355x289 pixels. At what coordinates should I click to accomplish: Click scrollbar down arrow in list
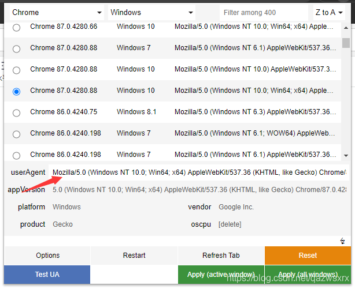point(346,155)
